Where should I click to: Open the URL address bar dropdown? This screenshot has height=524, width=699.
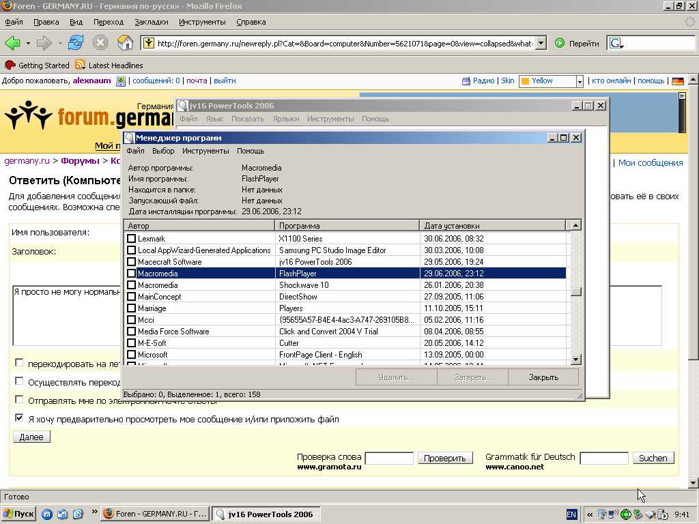click(x=541, y=43)
